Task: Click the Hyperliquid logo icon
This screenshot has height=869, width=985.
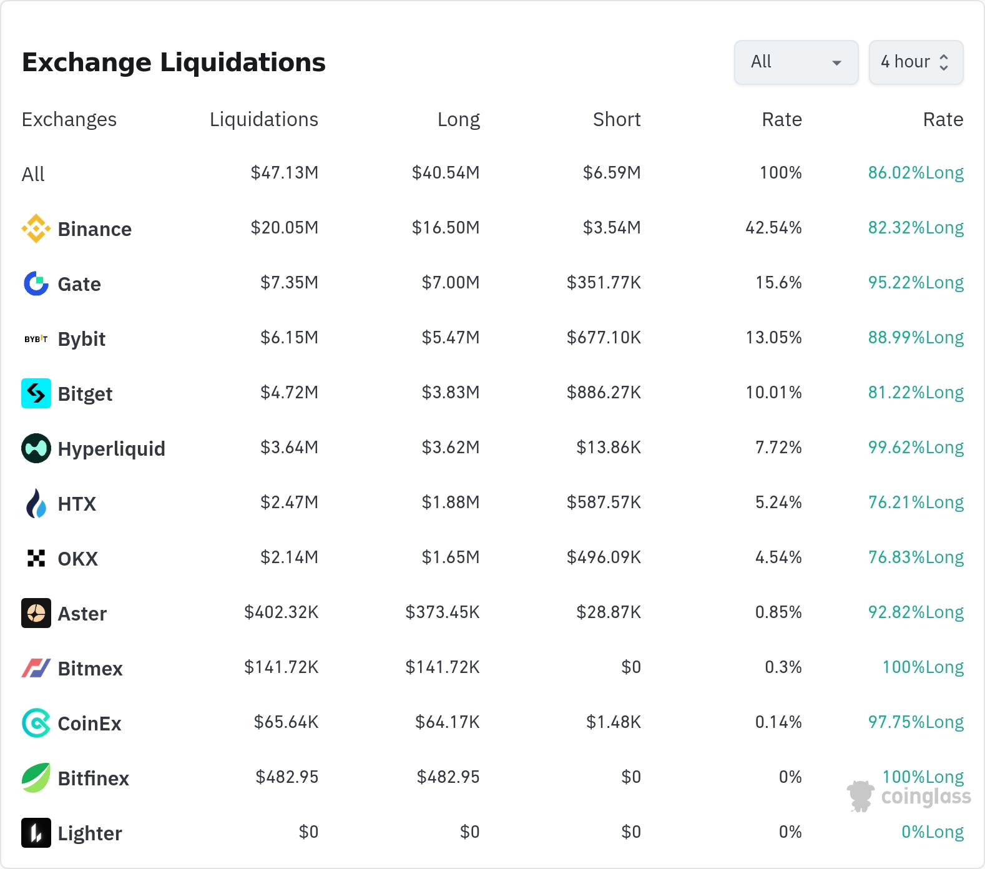Action: click(x=36, y=448)
